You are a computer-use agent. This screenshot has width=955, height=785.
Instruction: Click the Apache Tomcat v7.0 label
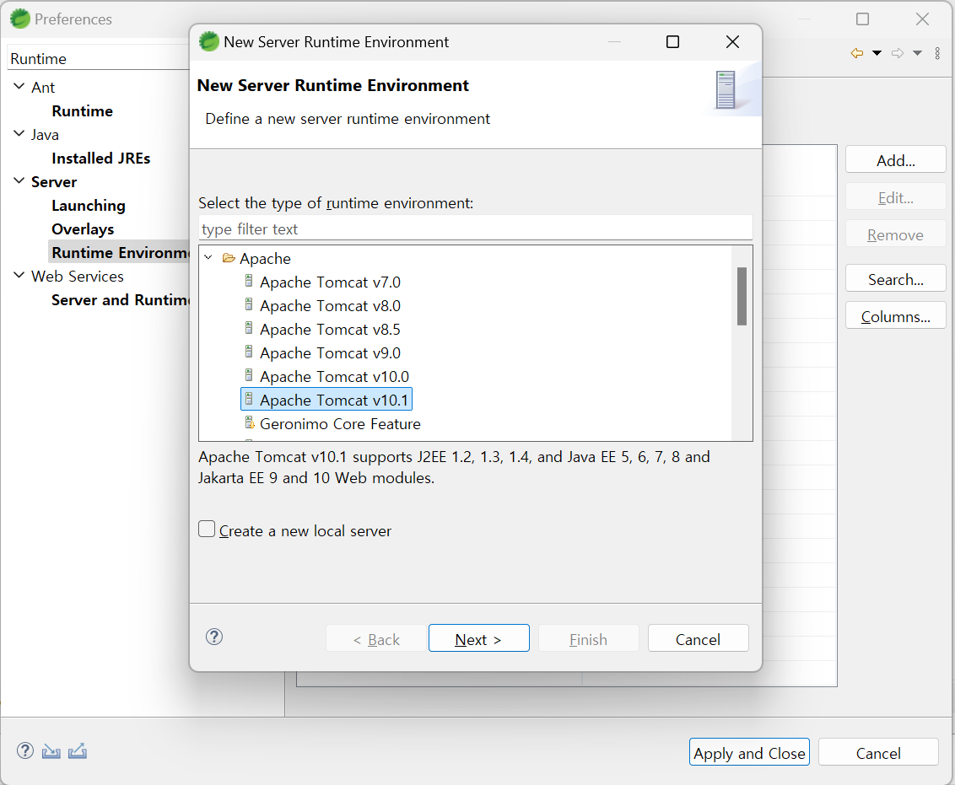(x=330, y=282)
